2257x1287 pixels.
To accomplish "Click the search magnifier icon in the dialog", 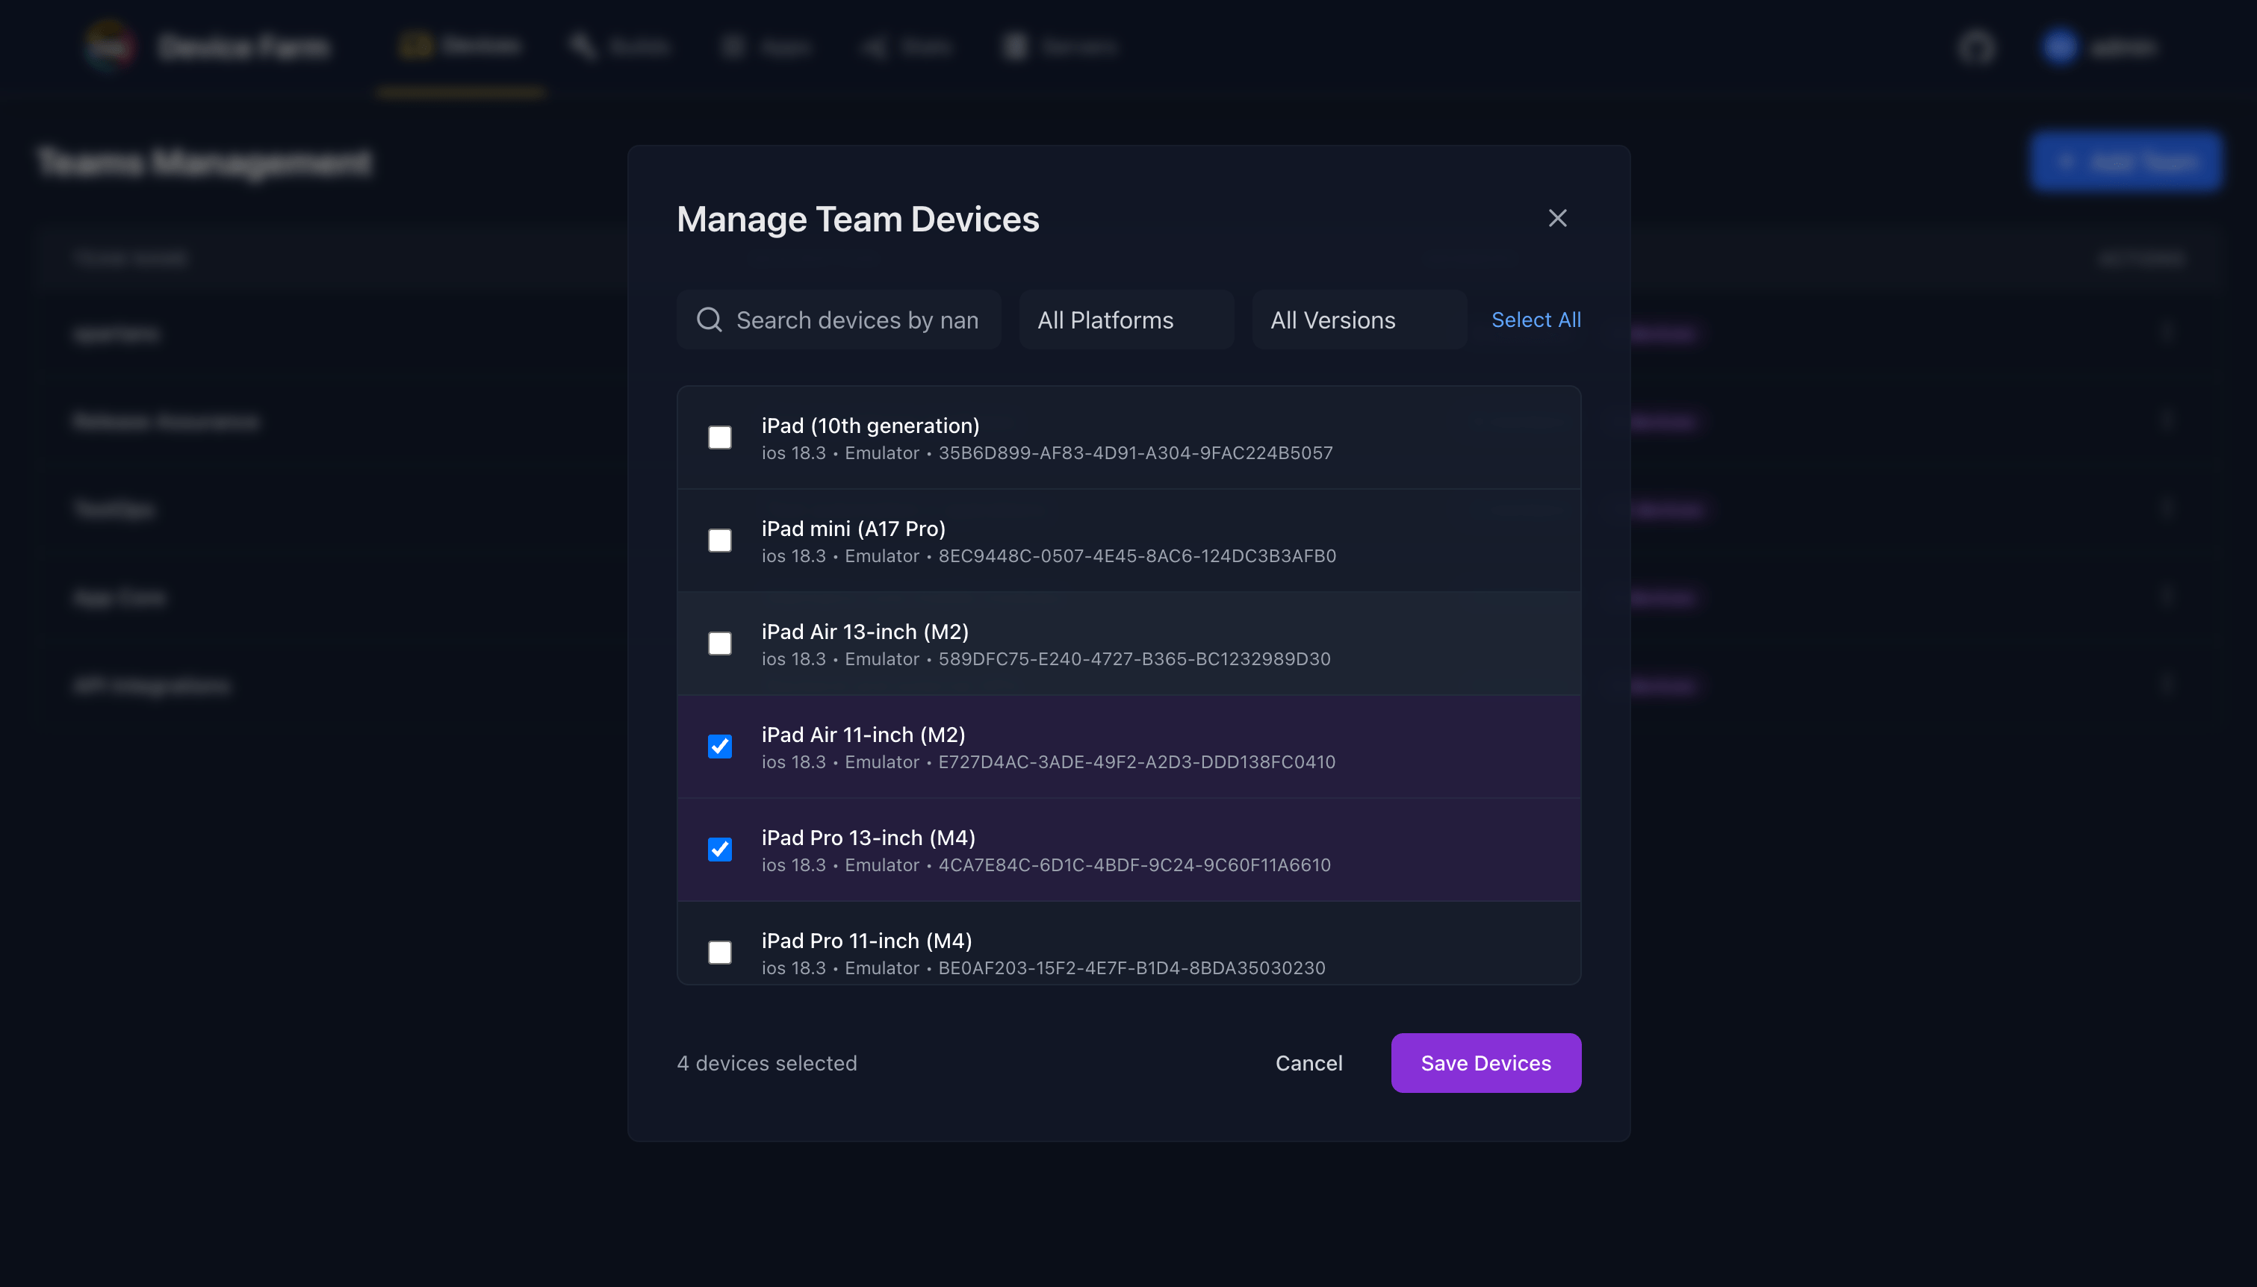I will click(709, 319).
